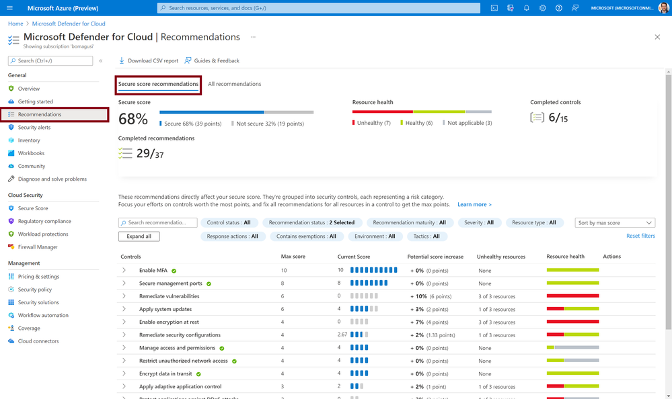This screenshot has width=672, height=399.
Task: Click Microsoft Defender for Cloud breadcrumb
Action: click(x=69, y=24)
